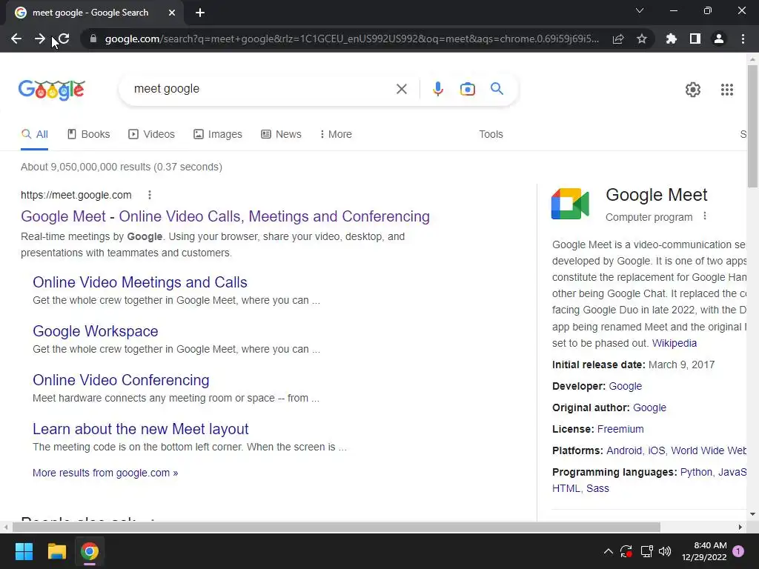759x569 pixels.
Task: Click the Google holiday logo
Action: pos(52,90)
